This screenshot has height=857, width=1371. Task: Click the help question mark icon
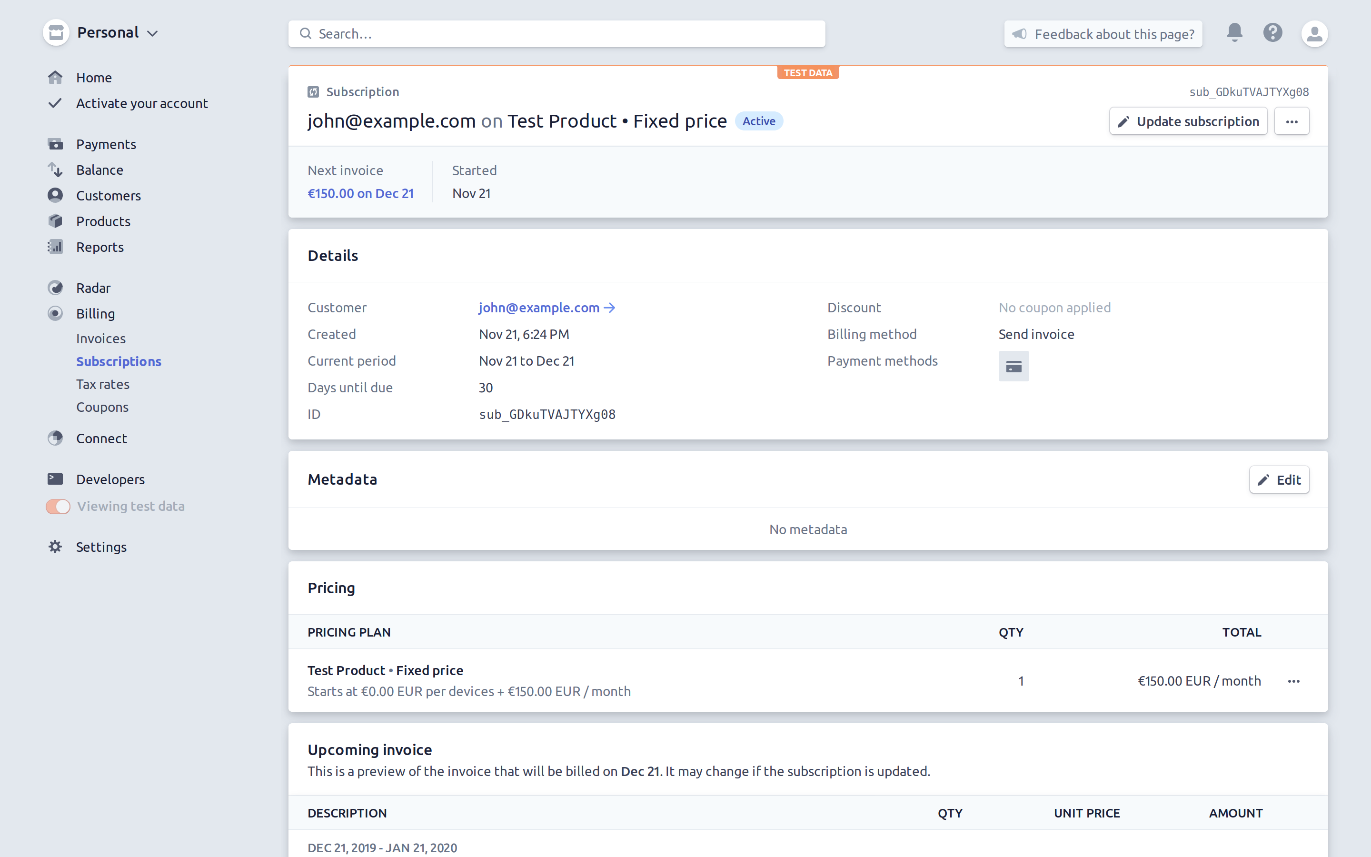point(1272,33)
